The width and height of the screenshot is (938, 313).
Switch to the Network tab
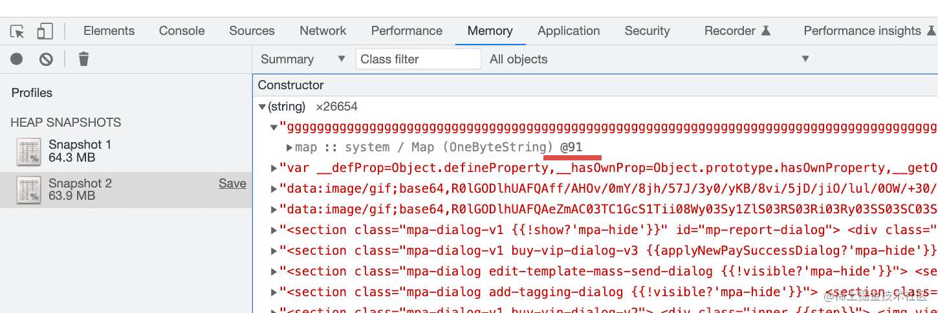tap(323, 31)
